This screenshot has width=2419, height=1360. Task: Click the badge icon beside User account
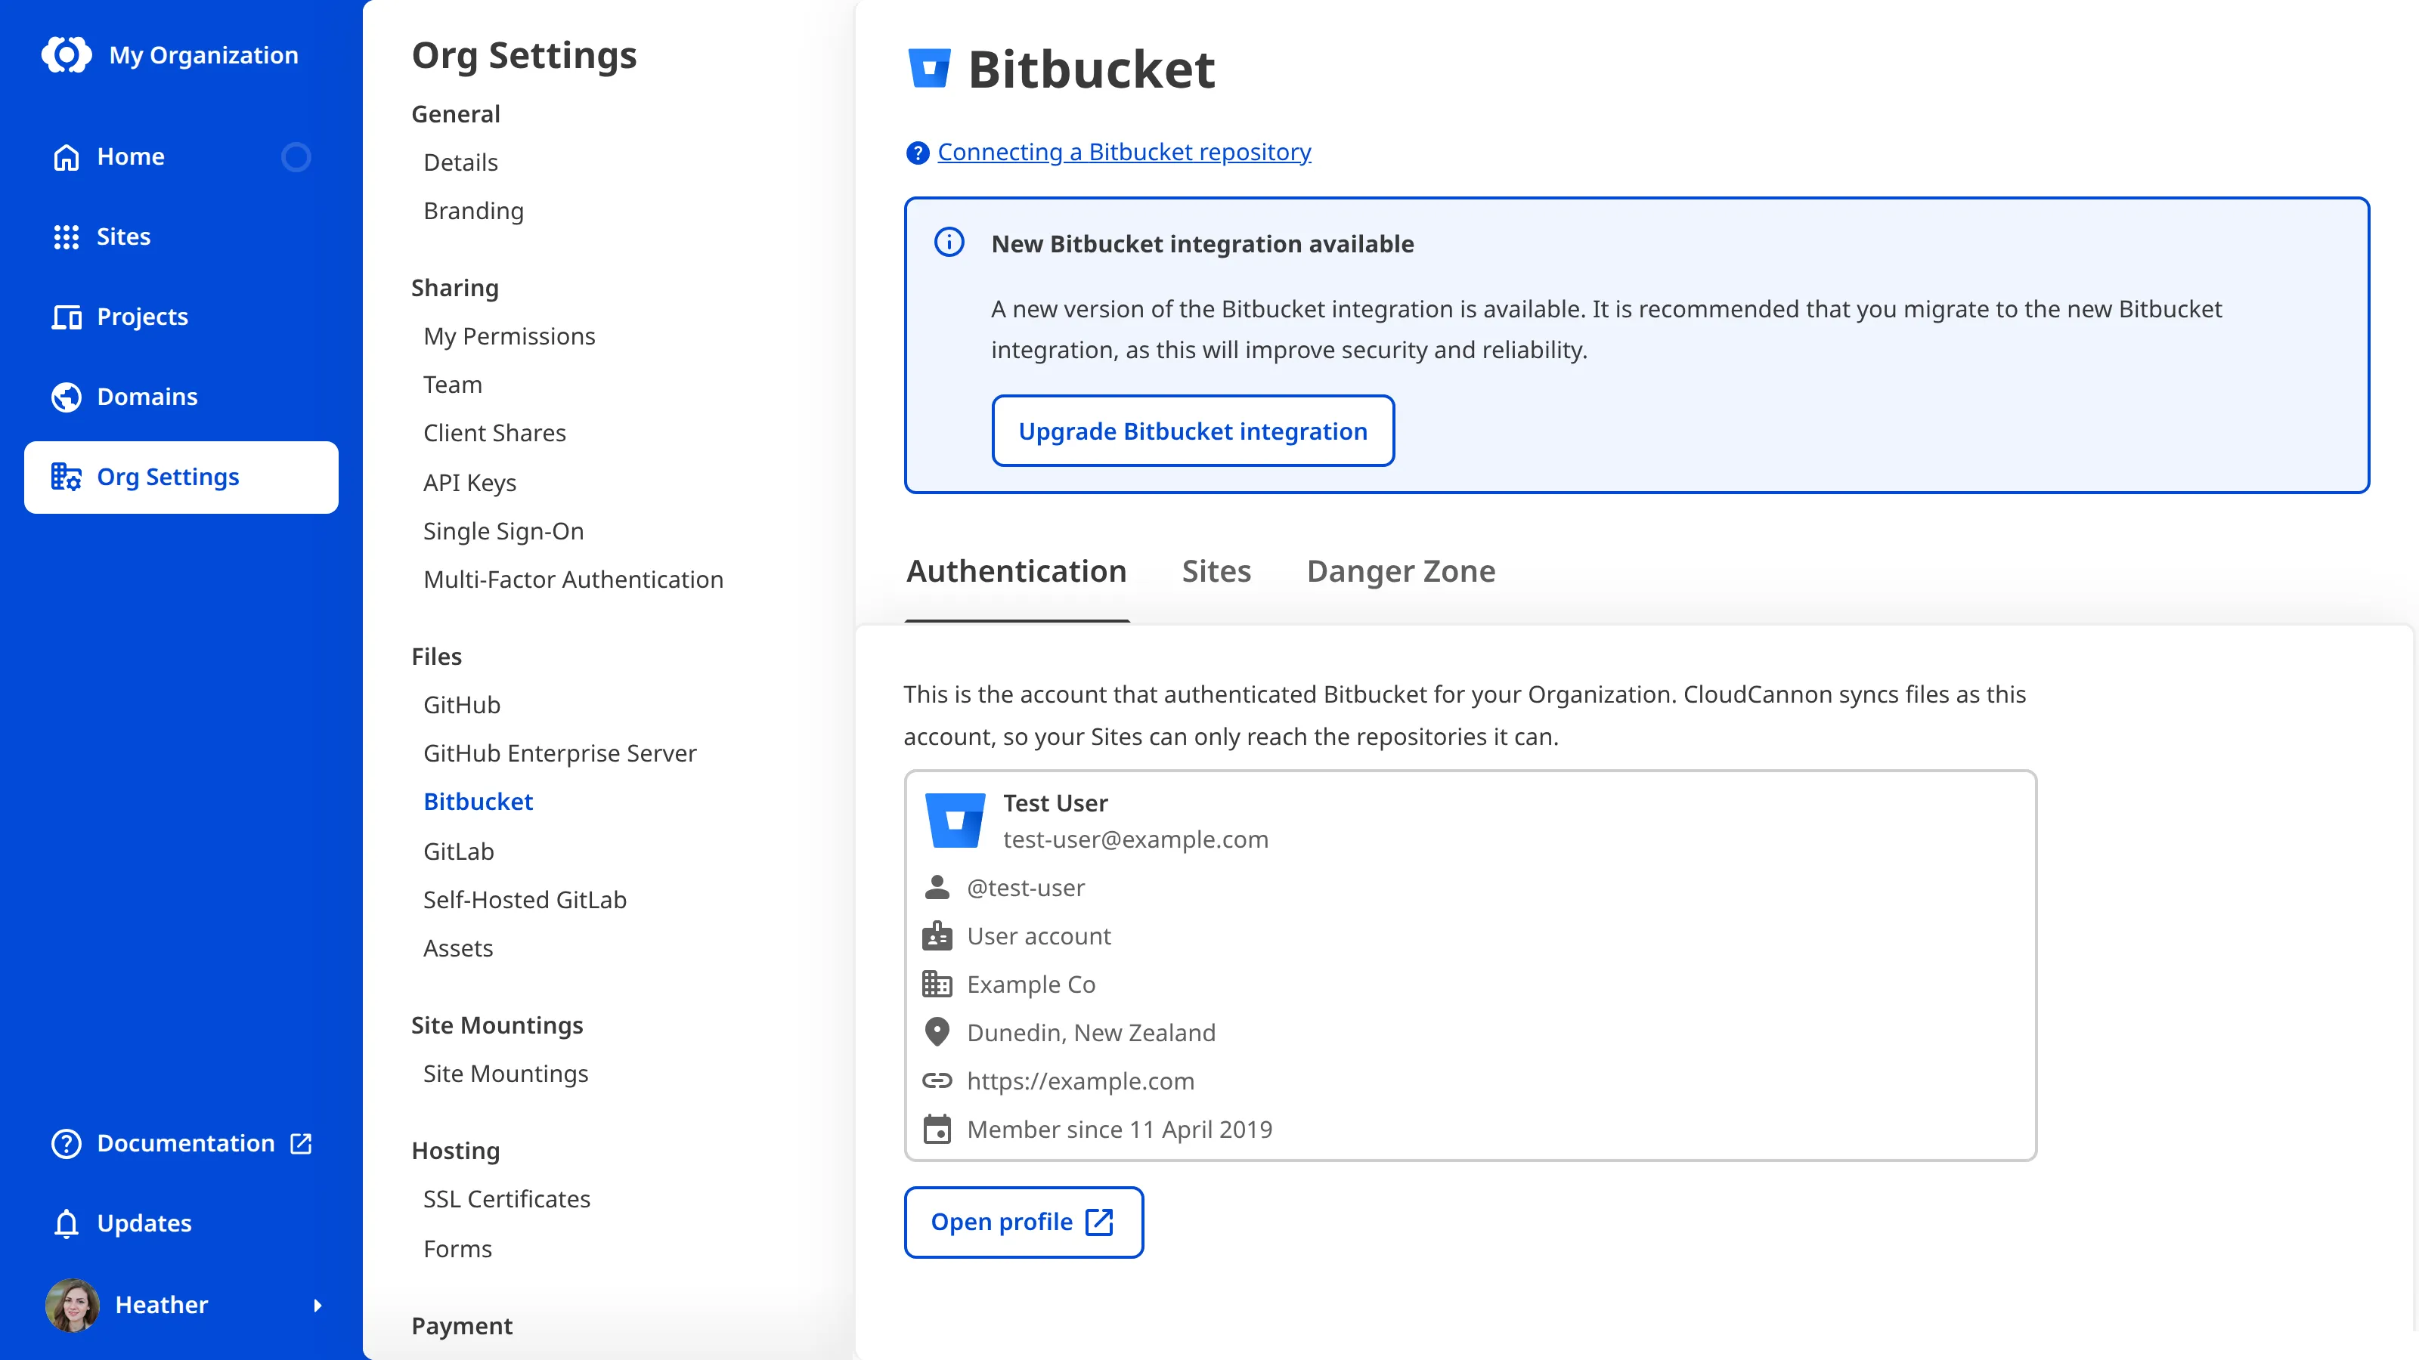pyautogui.click(x=937, y=936)
